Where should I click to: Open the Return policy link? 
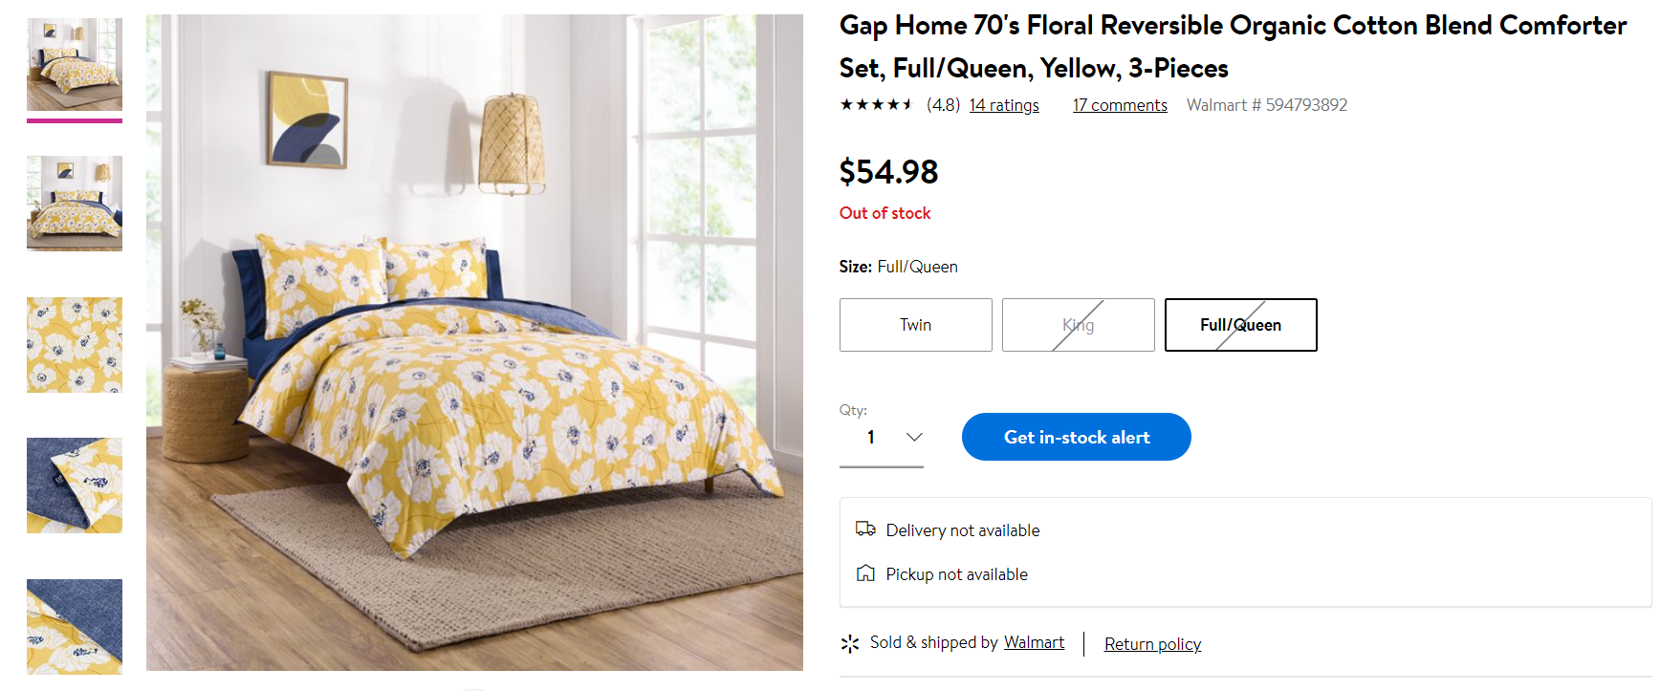coord(1152,644)
